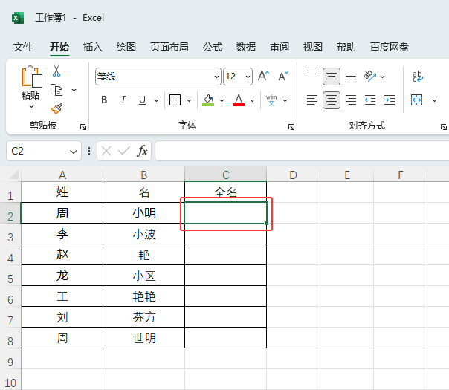
Task: Select column C header
Action: [226, 175]
